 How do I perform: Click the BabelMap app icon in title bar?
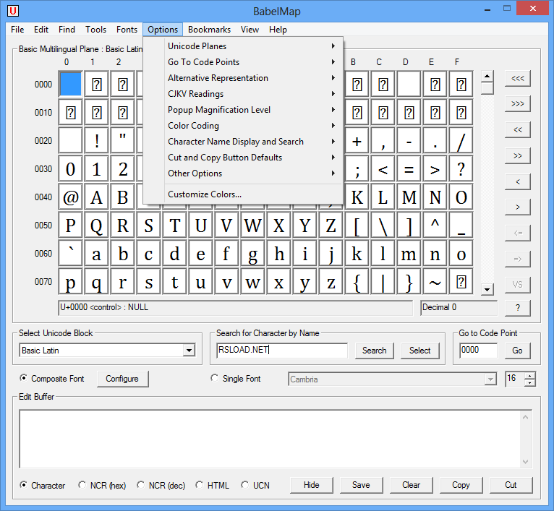click(x=13, y=11)
